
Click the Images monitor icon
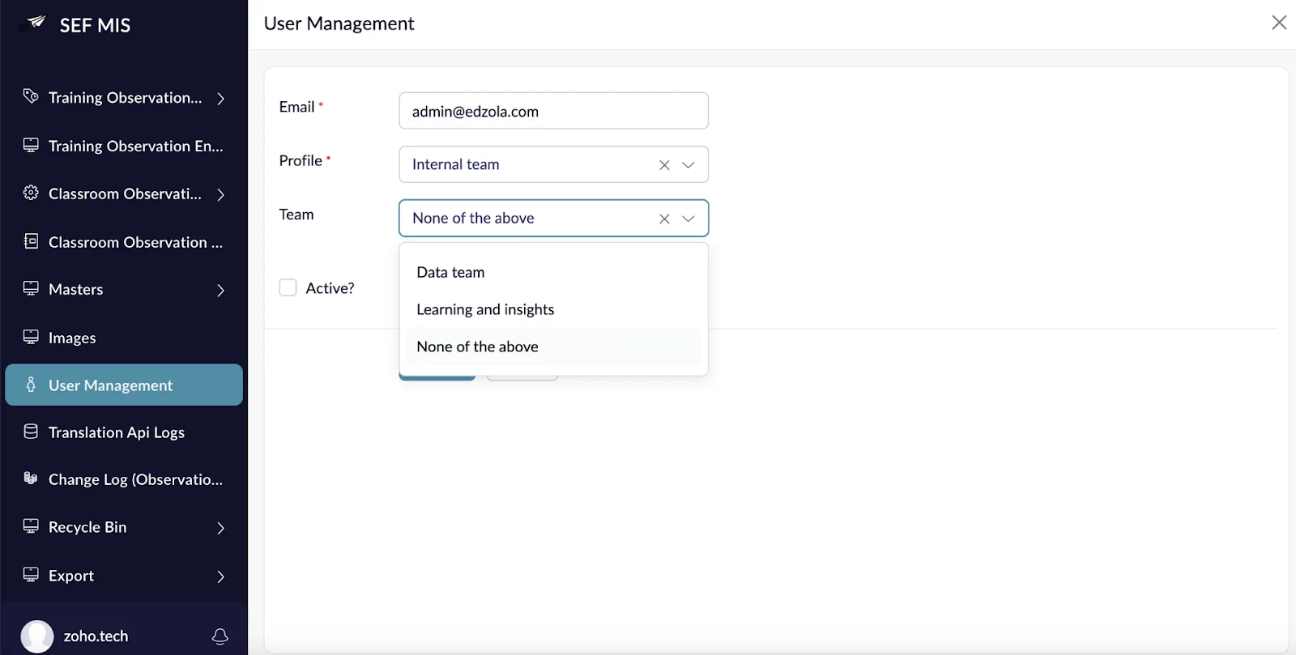[x=31, y=337]
